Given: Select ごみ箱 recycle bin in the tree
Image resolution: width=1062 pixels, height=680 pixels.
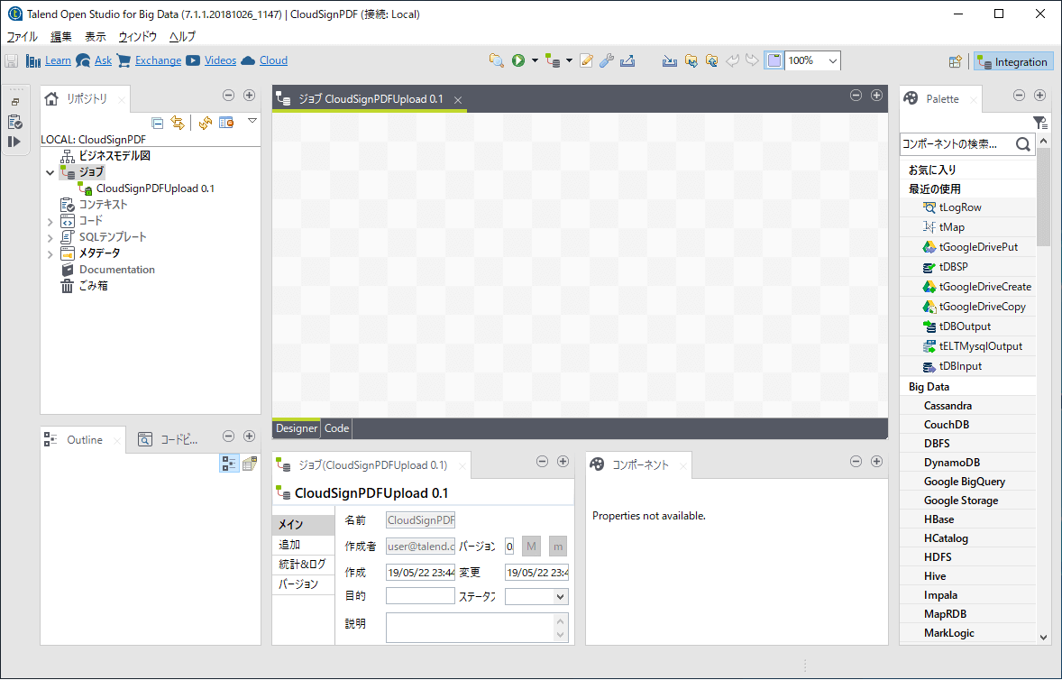Looking at the screenshot, I should point(94,286).
